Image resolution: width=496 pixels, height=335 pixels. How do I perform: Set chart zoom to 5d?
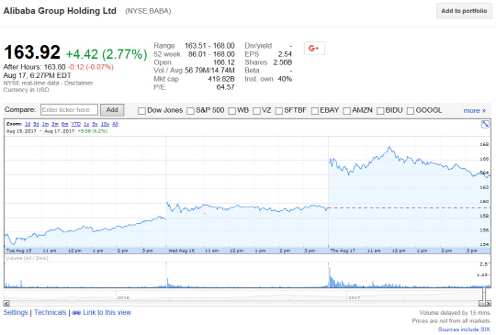pos(36,124)
